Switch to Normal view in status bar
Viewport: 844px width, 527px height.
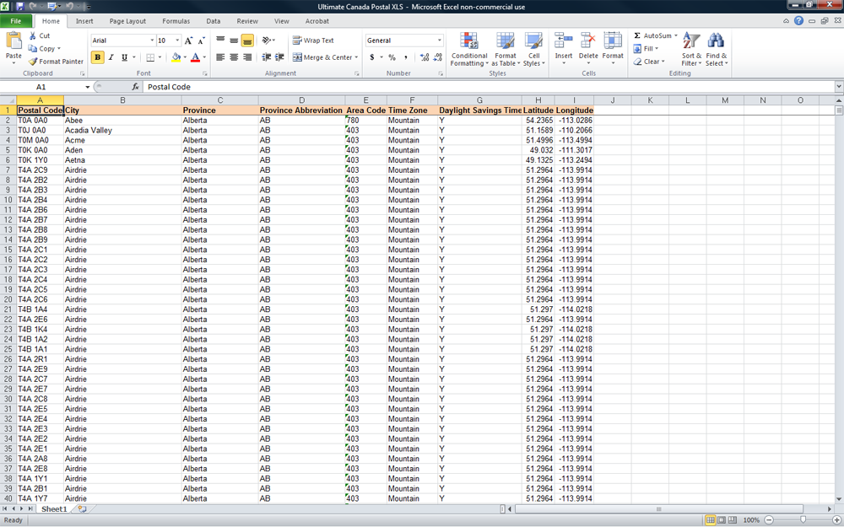[x=711, y=520]
